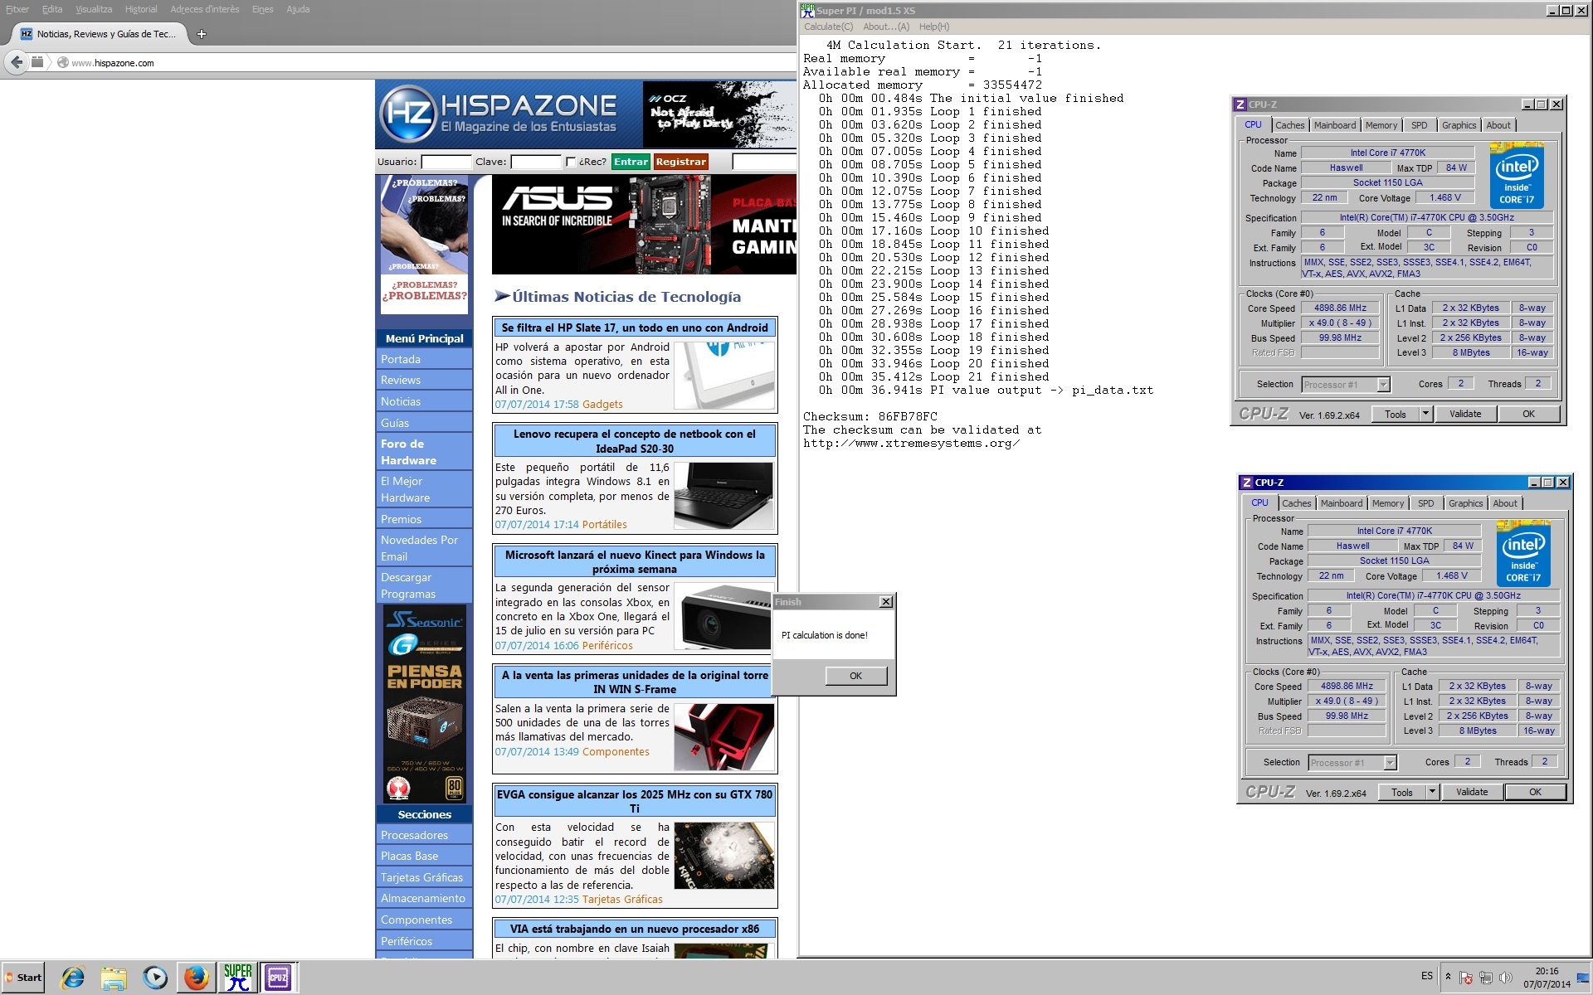Open the Mainboard tab in lower CPU-Z

point(1341,503)
